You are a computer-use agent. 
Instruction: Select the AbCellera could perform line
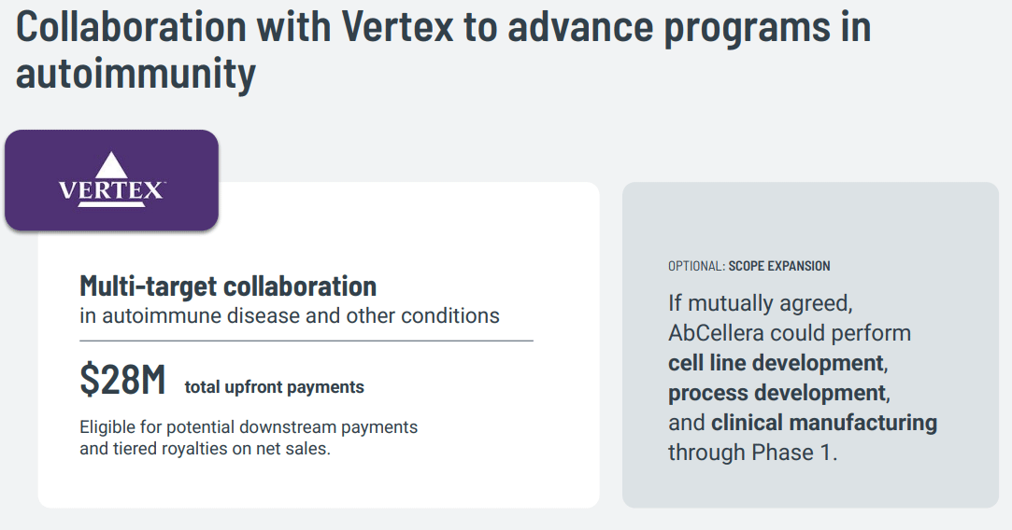[x=790, y=333]
